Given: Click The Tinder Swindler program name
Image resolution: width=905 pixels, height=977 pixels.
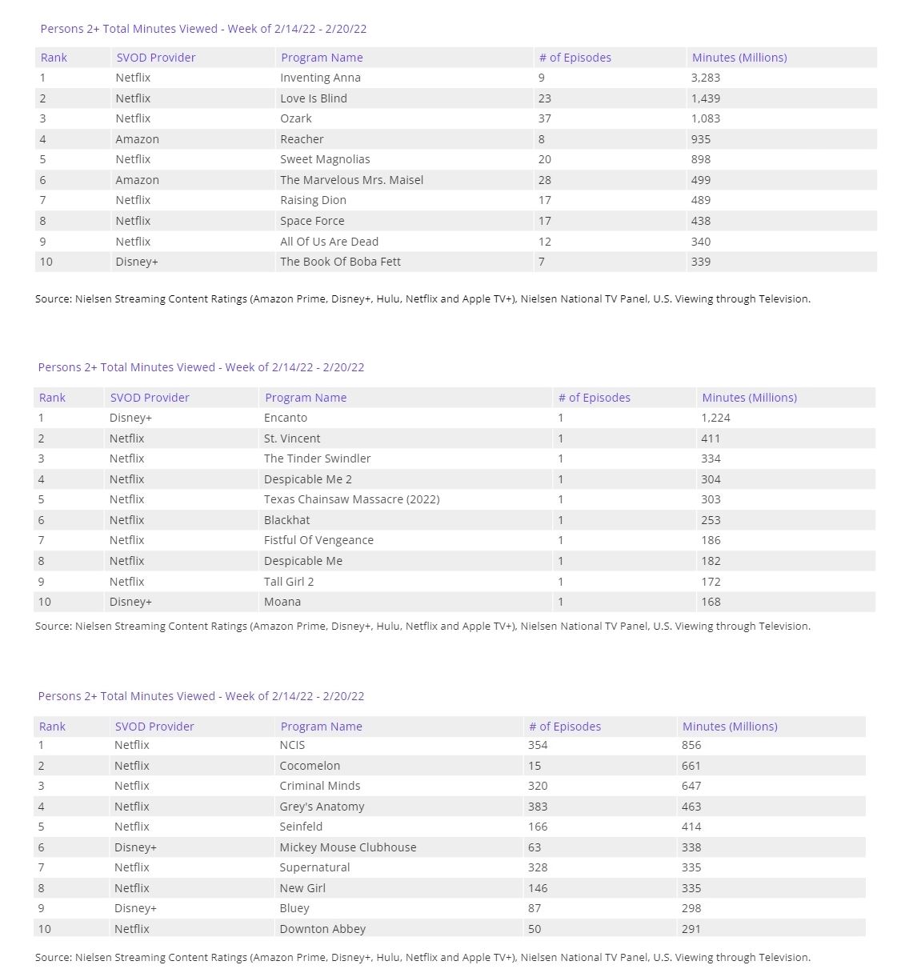Looking at the screenshot, I should [x=317, y=458].
